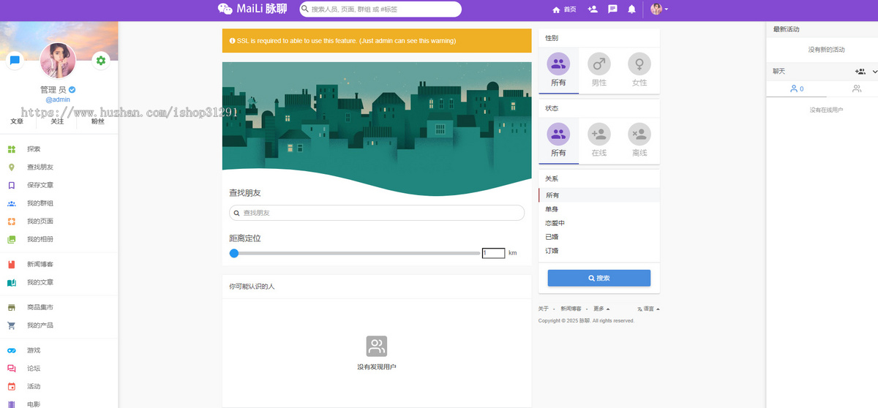This screenshot has height=408, width=878.
Task: Choose 单身 relationship option
Action: coord(599,209)
